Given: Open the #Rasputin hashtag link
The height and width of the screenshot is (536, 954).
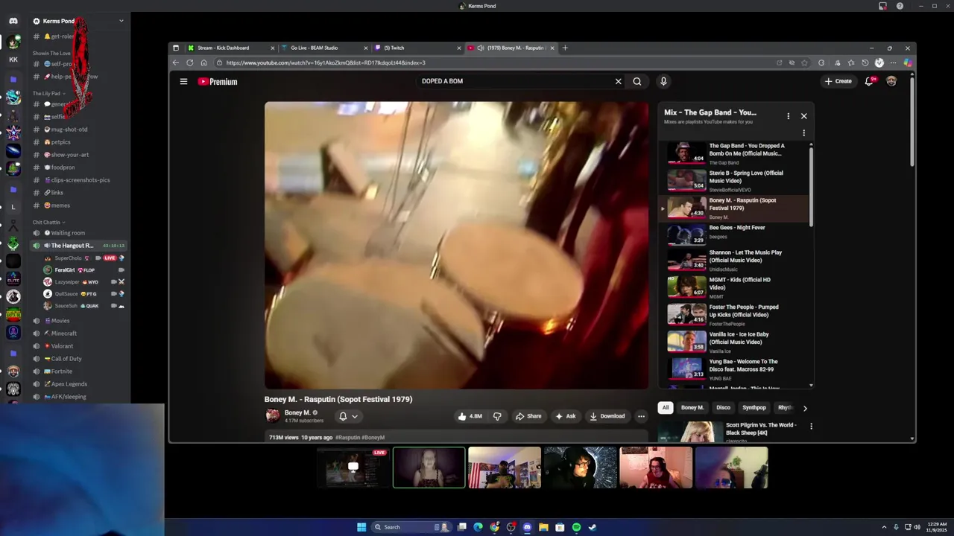Looking at the screenshot, I should (x=348, y=438).
